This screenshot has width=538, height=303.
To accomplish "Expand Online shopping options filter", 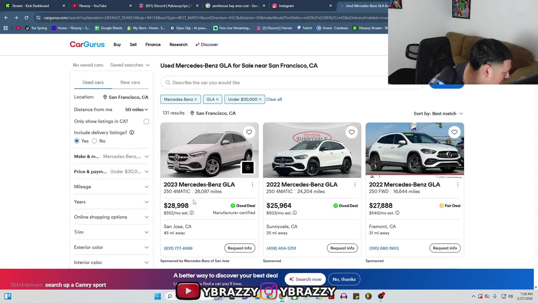I will pos(111,217).
